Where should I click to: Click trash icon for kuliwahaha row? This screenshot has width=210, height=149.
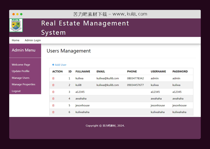[x=53, y=112]
